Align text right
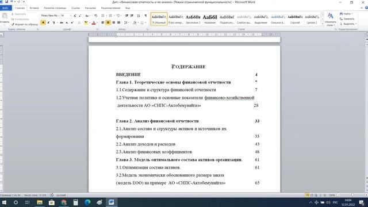This screenshot has width=368, height=207. (x=114, y=22)
